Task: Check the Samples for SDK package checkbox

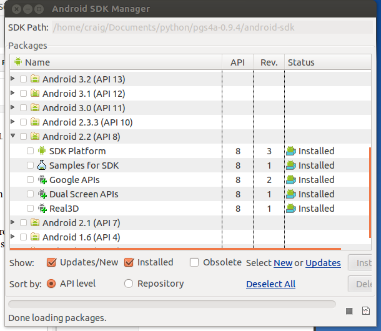Action: pyautogui.click(x=30, y=165)
